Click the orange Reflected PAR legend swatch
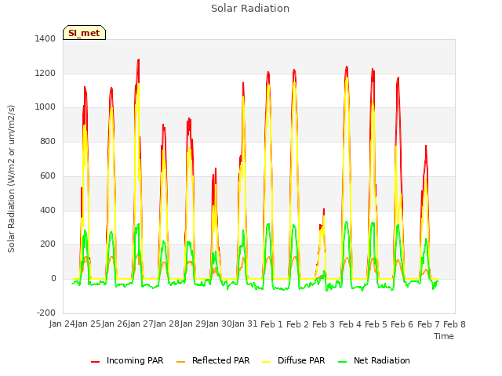 pyautogui.click(x=181, y=362)
